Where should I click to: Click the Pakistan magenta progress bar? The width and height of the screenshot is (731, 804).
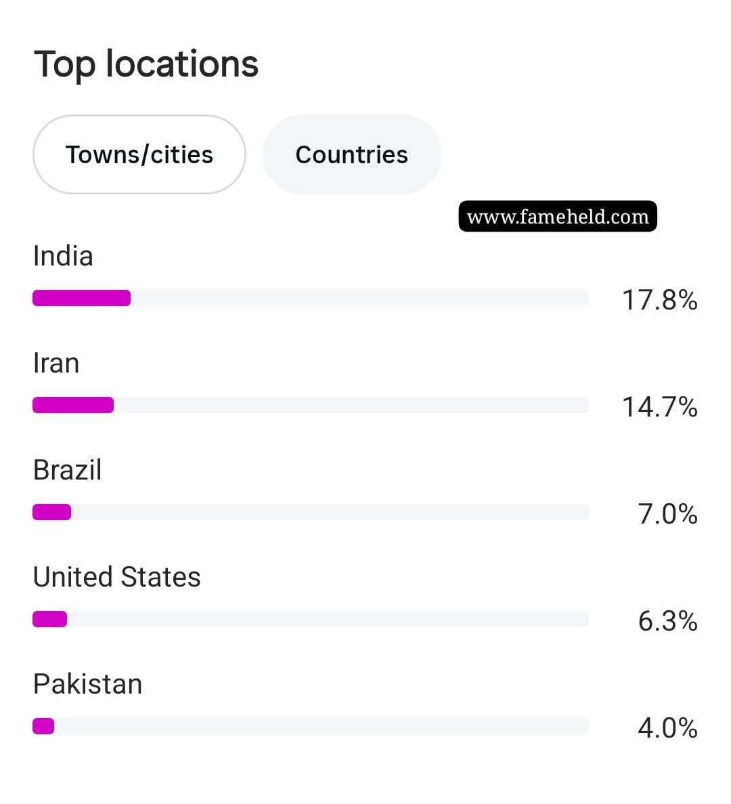(43, 726)
